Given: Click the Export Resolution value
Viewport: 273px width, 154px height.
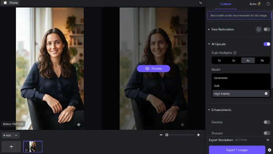Looking at the screenshot, I should point(241,140).
